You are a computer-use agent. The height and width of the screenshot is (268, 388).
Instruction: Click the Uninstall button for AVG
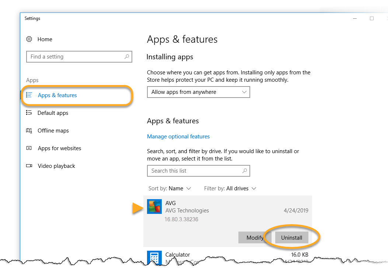click(x=291, y=237)
